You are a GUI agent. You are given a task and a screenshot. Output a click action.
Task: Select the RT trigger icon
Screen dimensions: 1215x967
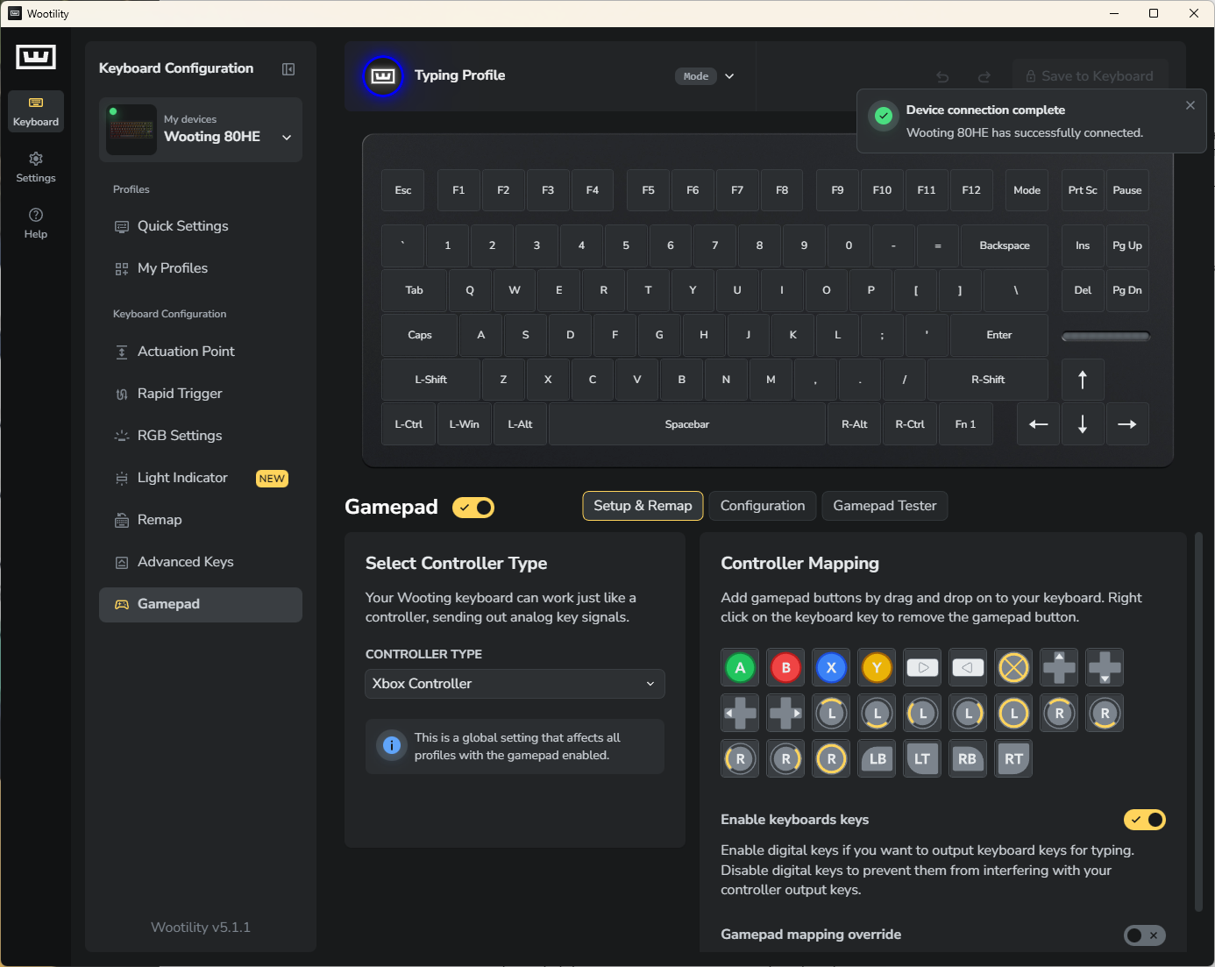tap(1014, 759)
